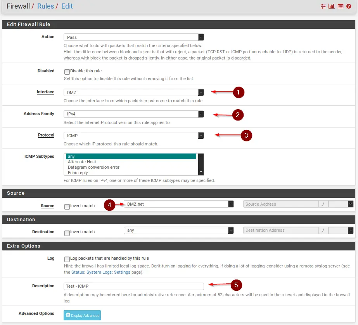Image resolution: width=358 pixels, height=325 pixels.
Task: Select Echo reply in ICMP Subtypes list
Action: pyautogui.click(x=78, y=173)
